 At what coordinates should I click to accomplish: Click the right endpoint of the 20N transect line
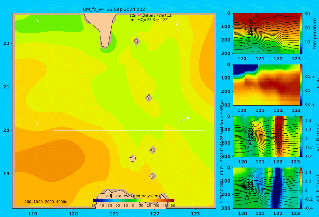204,130
